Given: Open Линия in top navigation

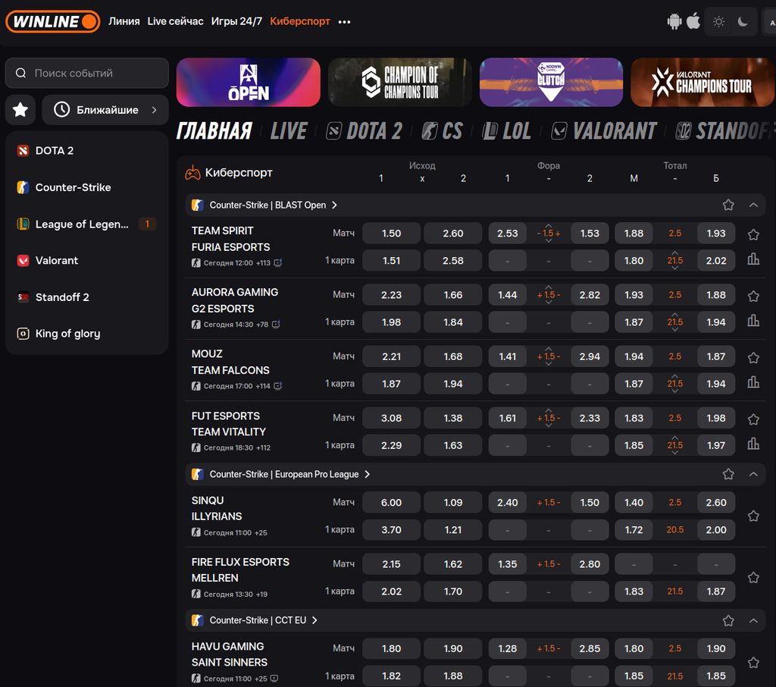Looking at the screenshot, I should [x=124, y=22].
